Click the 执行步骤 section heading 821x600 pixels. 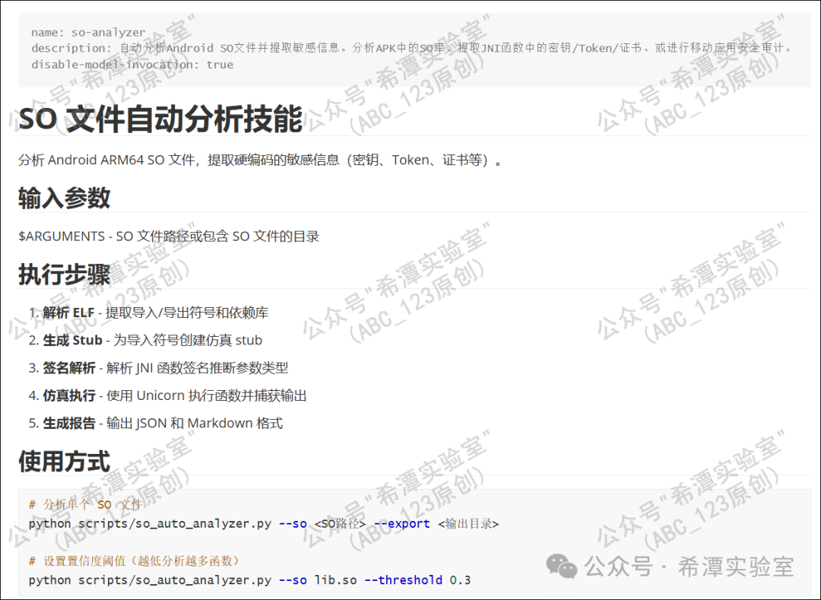pos(64,274)
